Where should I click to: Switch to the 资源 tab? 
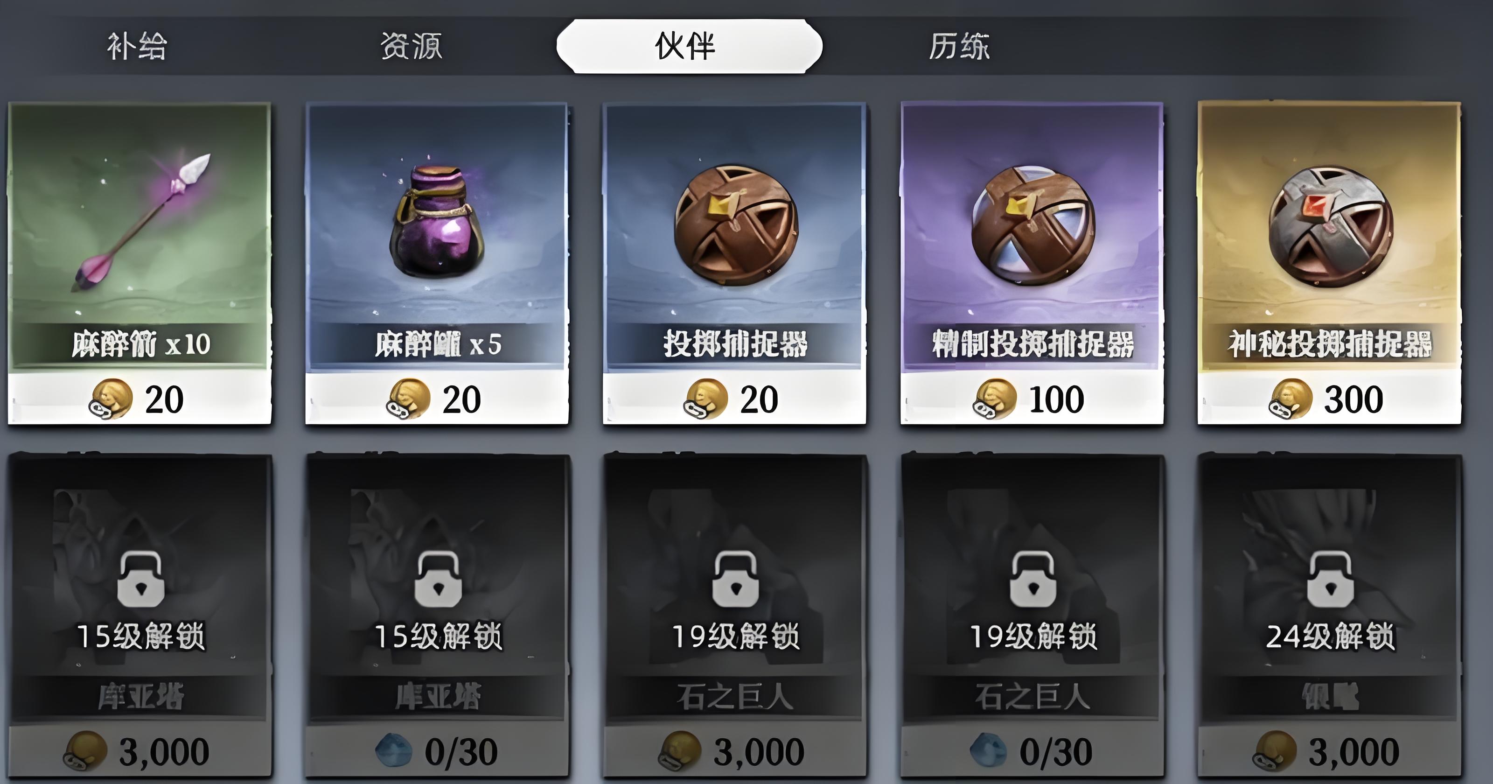(x=411, y=46)
